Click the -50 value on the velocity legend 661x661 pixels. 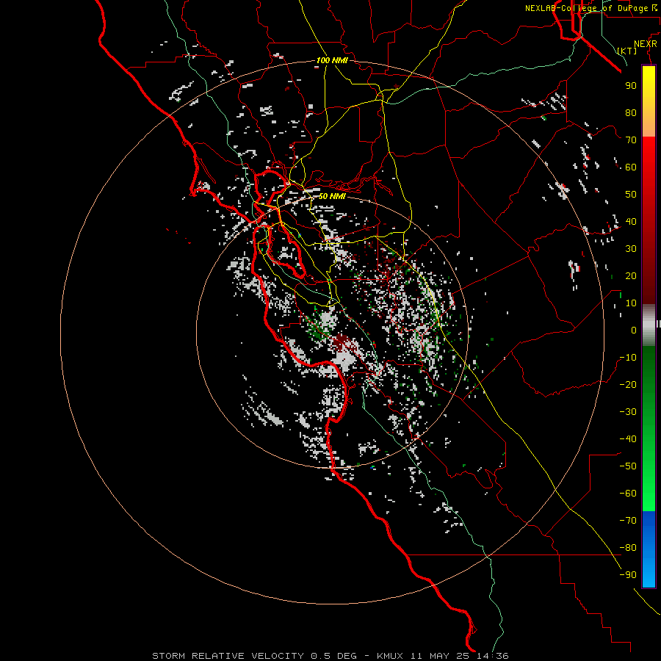(x=628, y=466)
